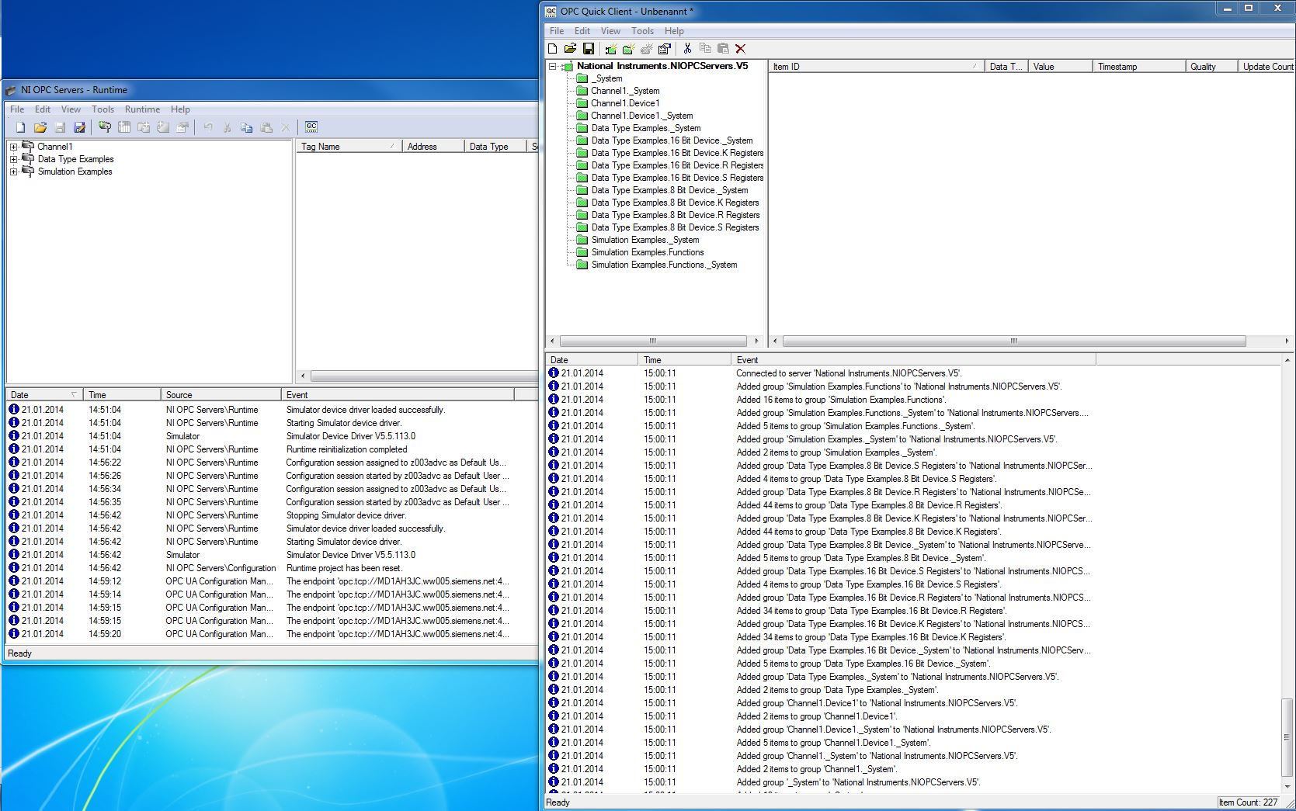Viewport: 1296px width, 811px height.
Task: Click the Copy icon in NI OPC Servers toolbar
Action: pyautogui.click(x=246, y=127)
